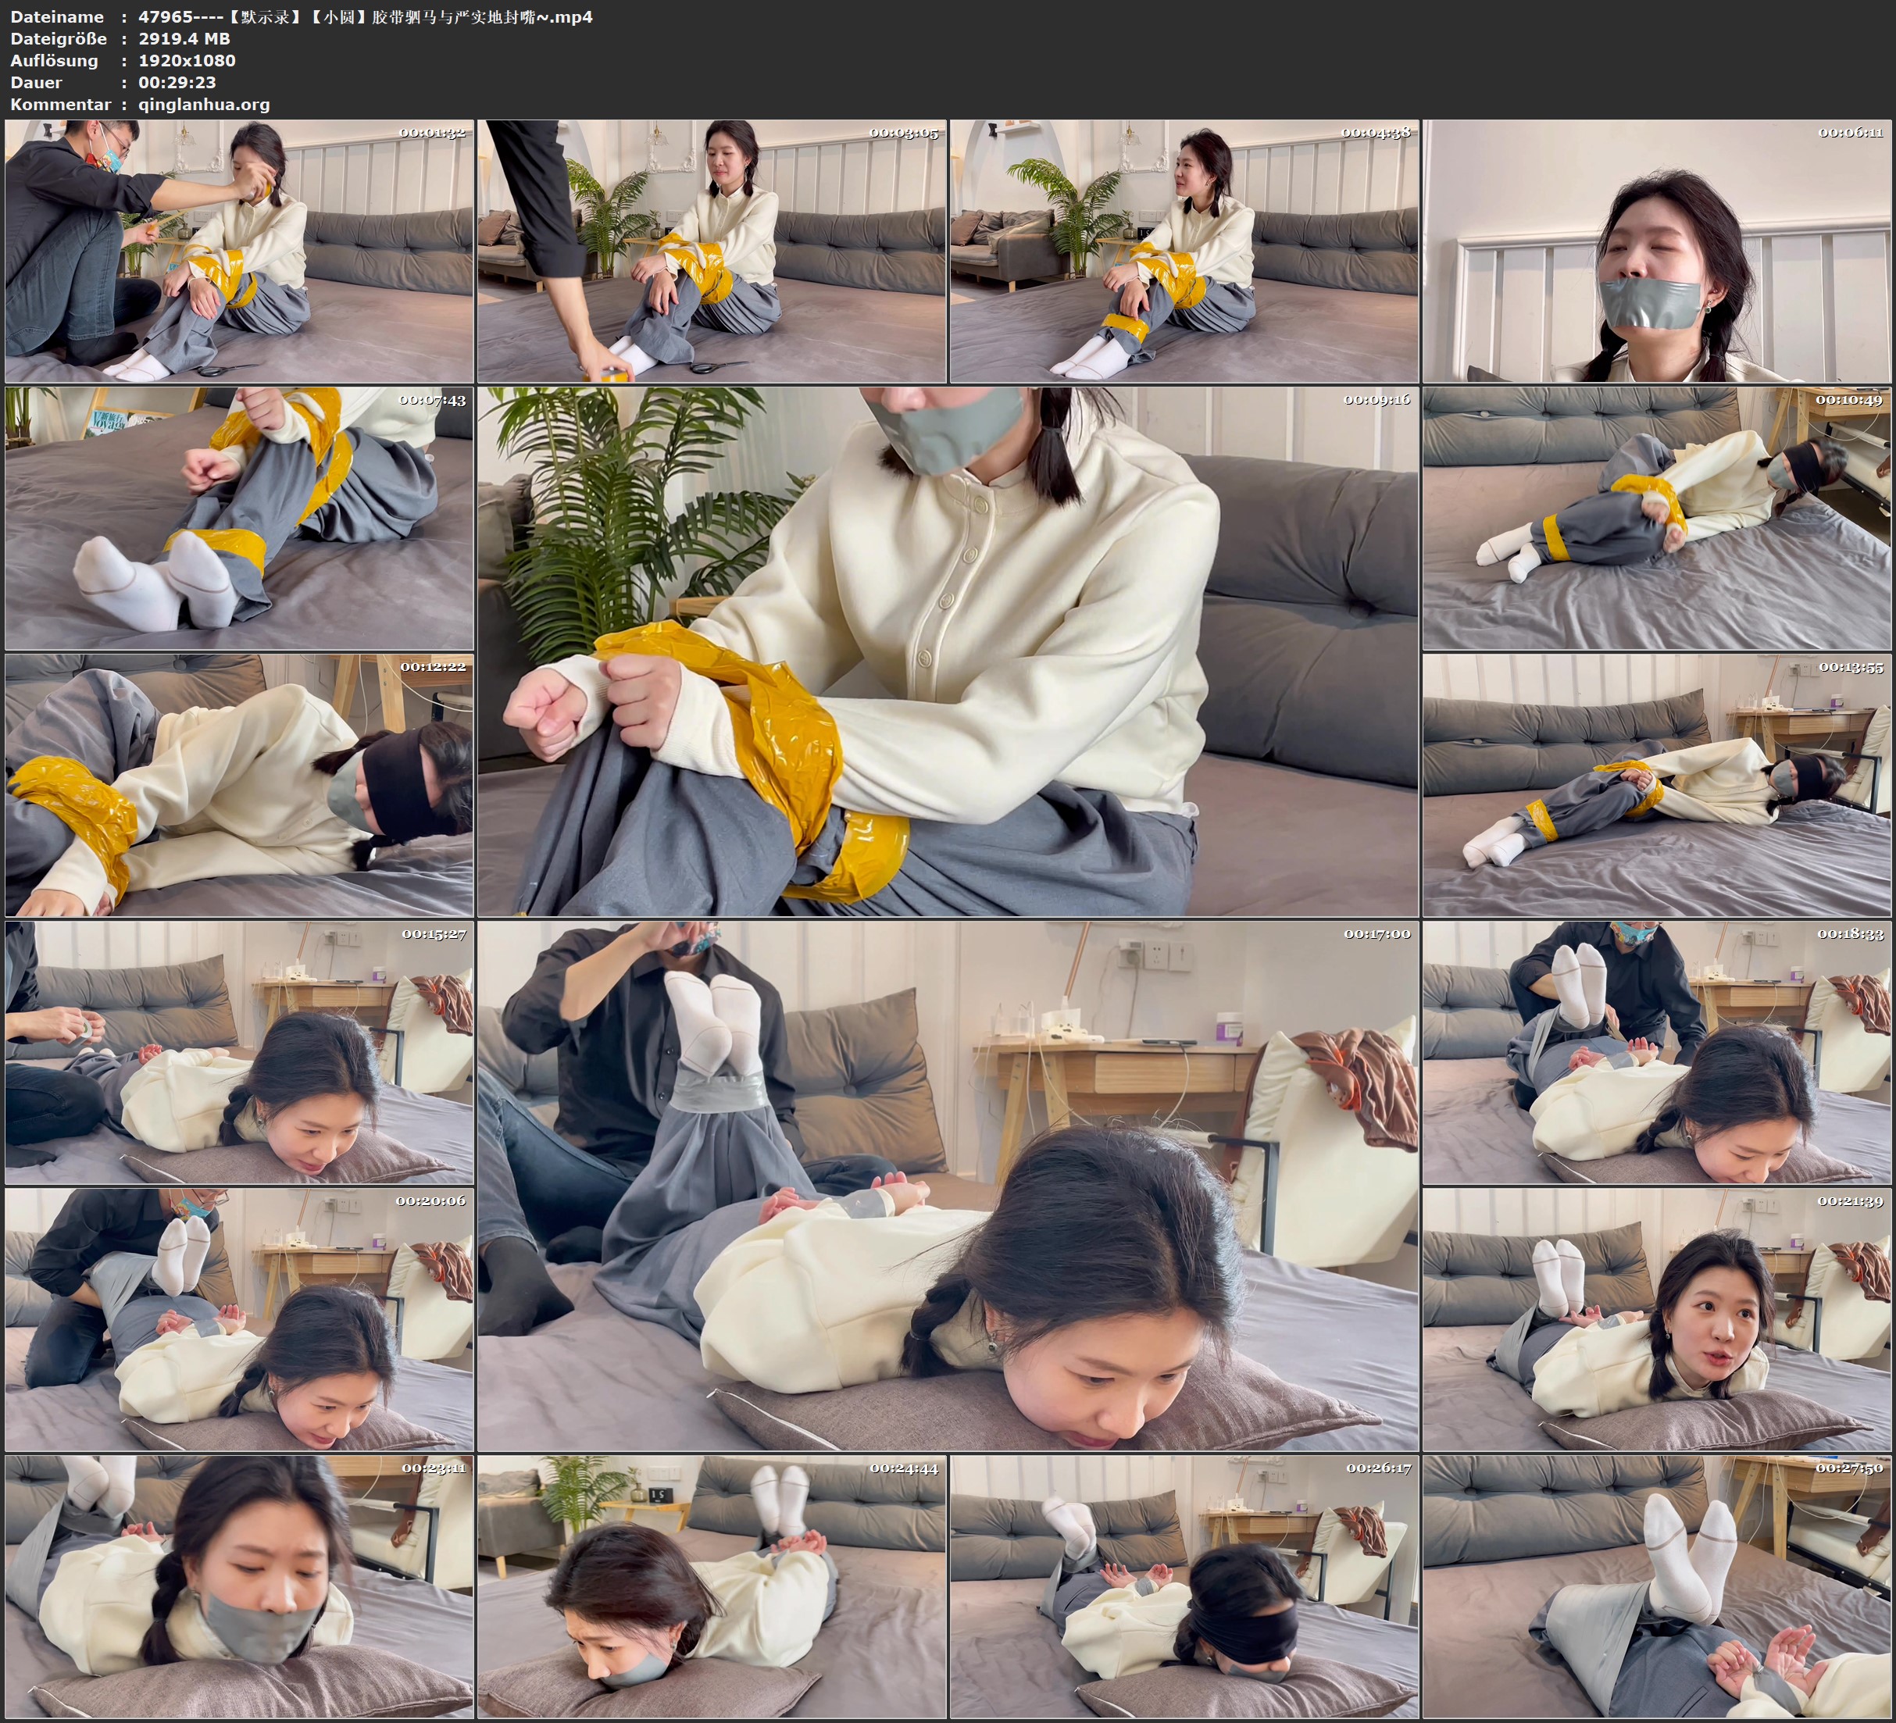Open the frame timestamped 00:12:22
This screenshot has width=1896, height=1723.
point(239,785)
